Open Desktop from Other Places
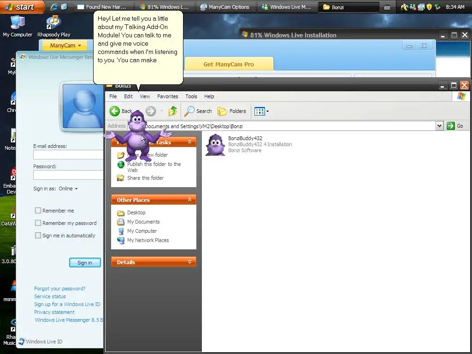The width and height of the screenshot is (472, 354). pos(136,212)
